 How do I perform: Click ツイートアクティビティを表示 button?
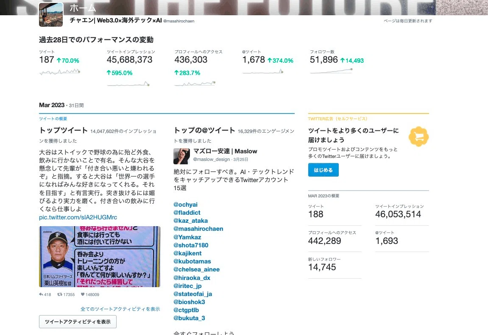tap(78, 321)
